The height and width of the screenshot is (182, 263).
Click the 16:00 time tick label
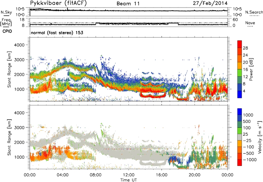coord(161,175)
